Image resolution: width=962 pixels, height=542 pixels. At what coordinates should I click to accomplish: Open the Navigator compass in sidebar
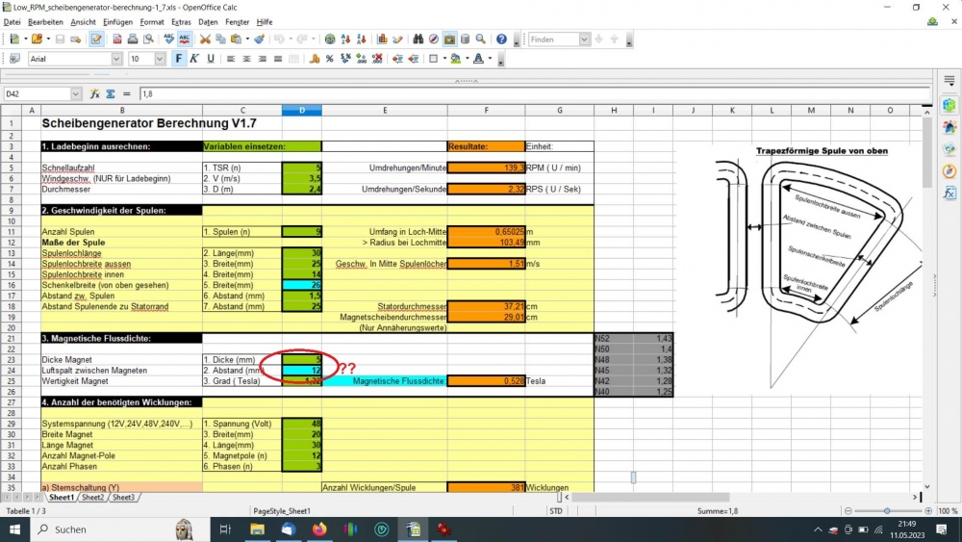(x=949, y=171)
